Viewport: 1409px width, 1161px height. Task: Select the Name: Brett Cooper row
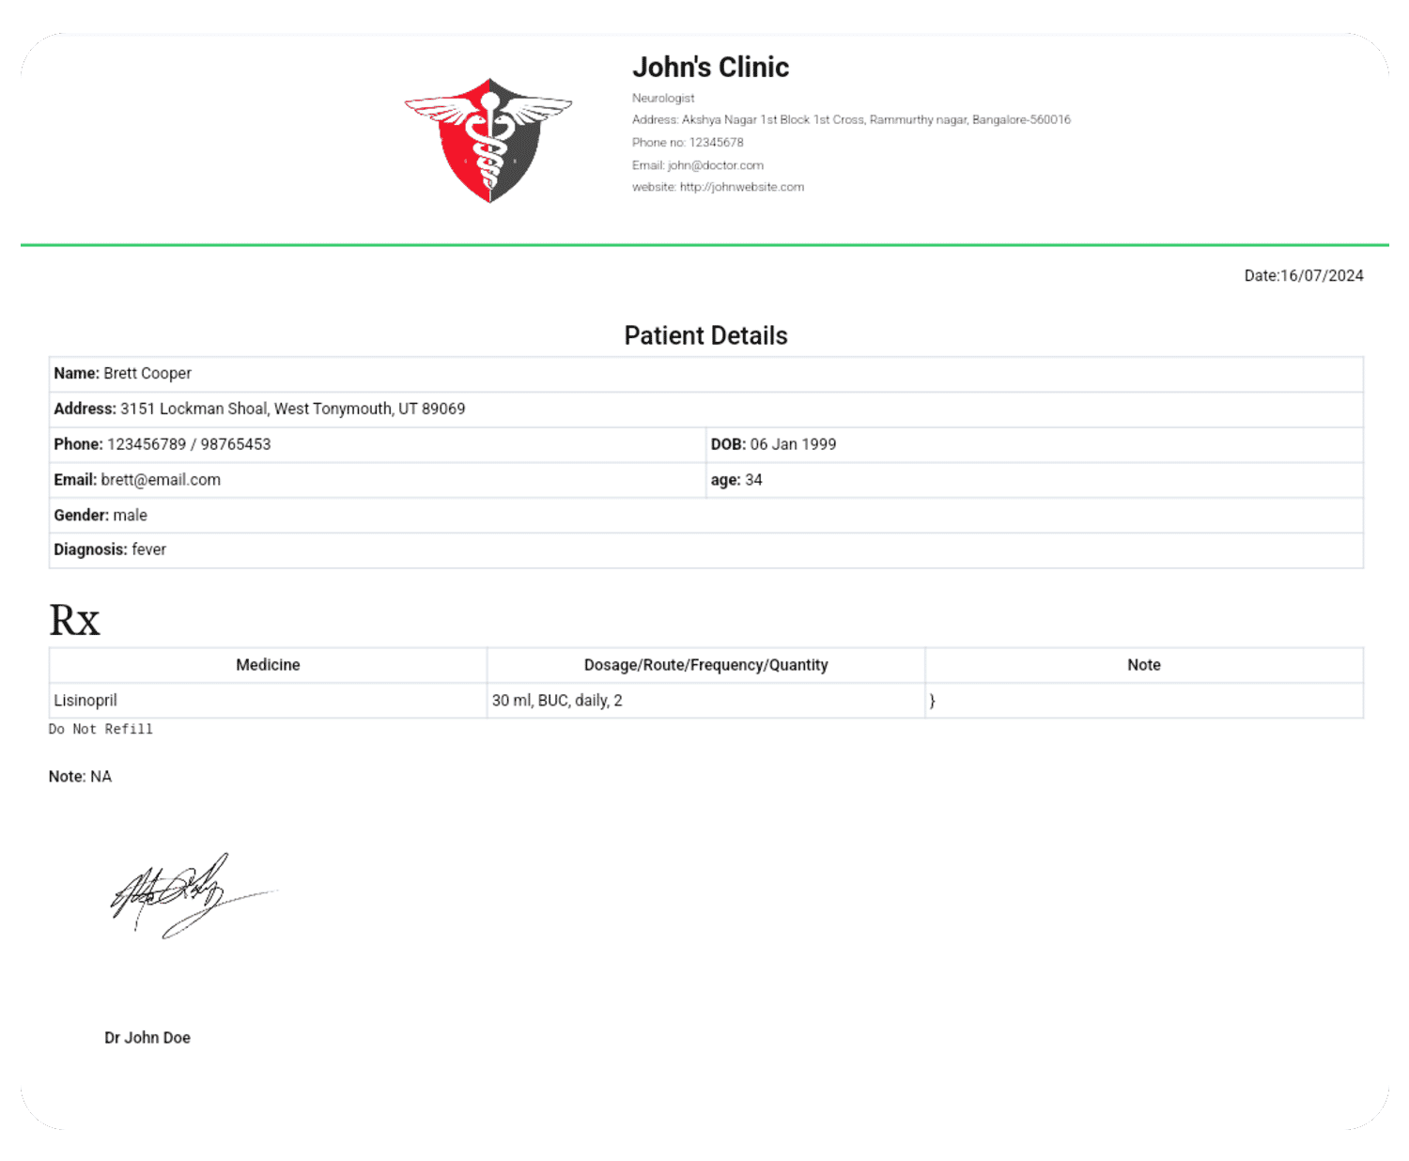pos(705,374)
